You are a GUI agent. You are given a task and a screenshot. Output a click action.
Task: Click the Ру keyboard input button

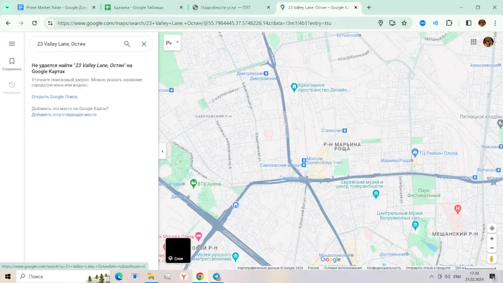coord(169,43)
